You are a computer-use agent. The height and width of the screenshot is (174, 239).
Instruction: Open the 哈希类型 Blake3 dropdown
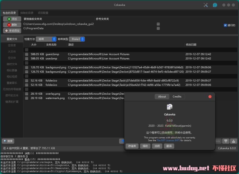77,39
